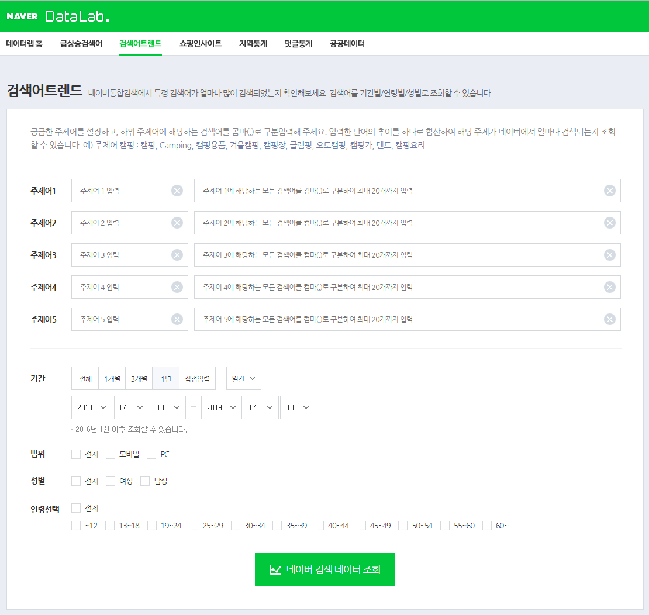Select the 1개월 period button

click(112, 378)
